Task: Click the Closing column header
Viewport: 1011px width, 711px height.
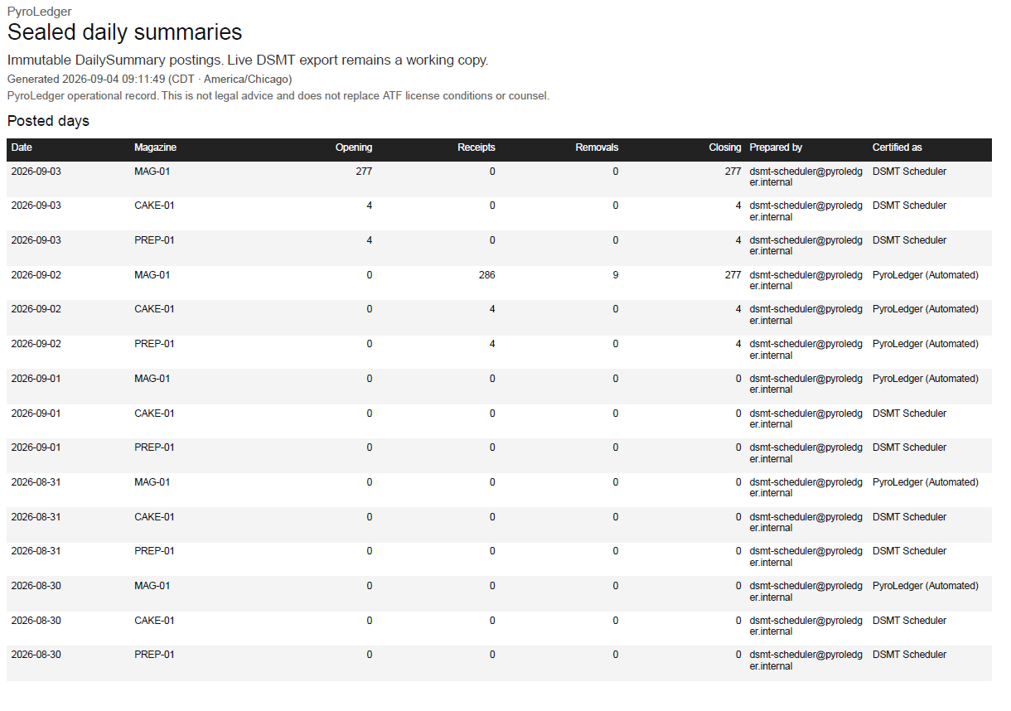Action: [725, 148]
